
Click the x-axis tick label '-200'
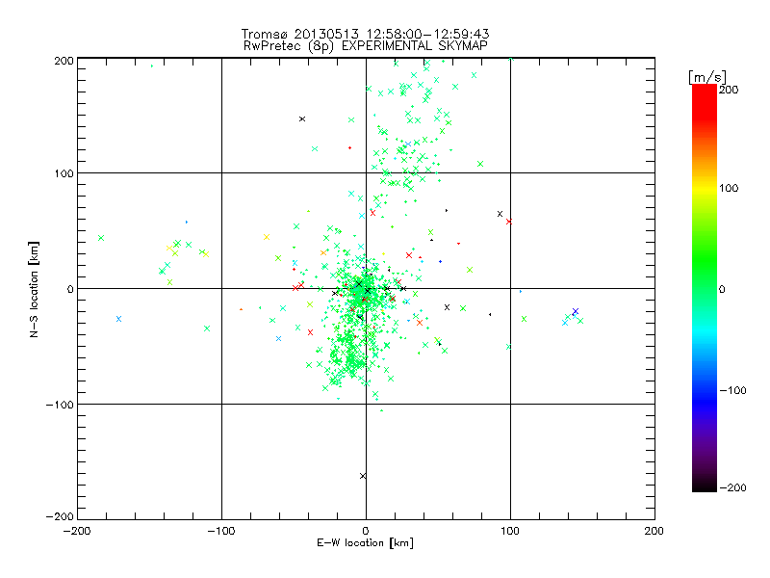77,531
